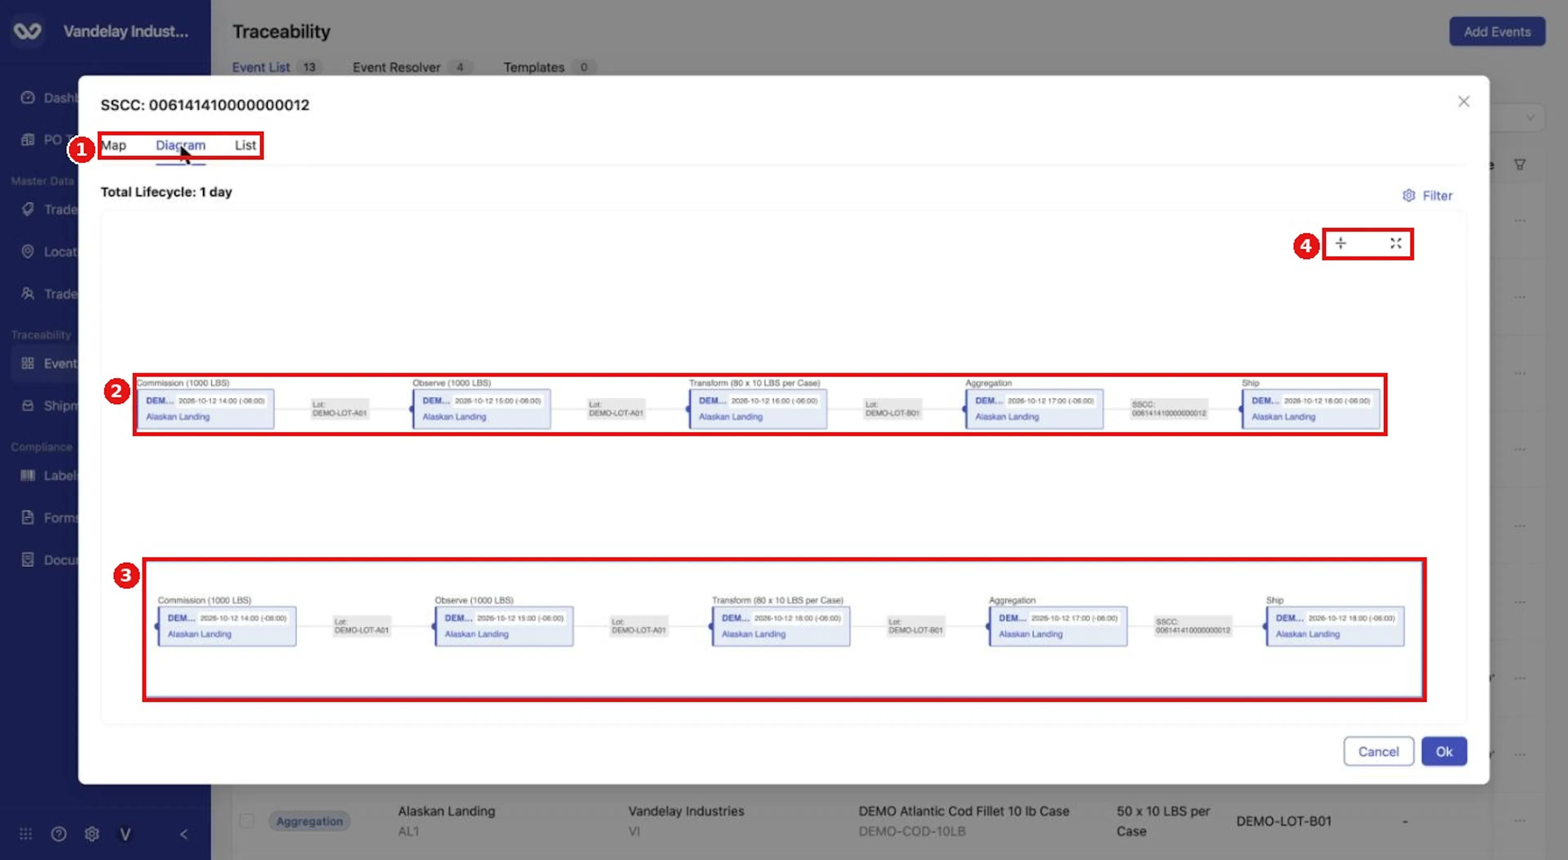Click Add Events button
1568x860 pixels.
(x=1497, y=32)
